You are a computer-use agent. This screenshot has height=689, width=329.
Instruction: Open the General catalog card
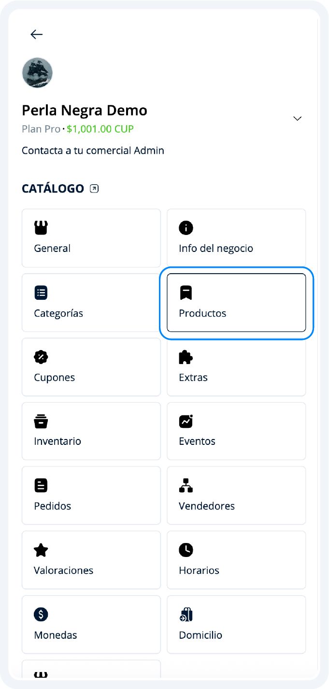pyautogui.click(x=91, y=238)
